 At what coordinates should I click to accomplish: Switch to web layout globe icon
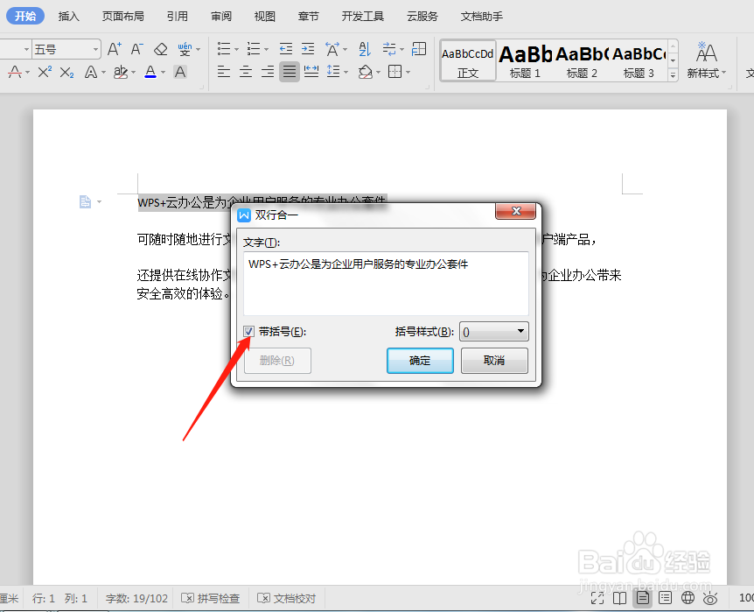click(688, 598)
